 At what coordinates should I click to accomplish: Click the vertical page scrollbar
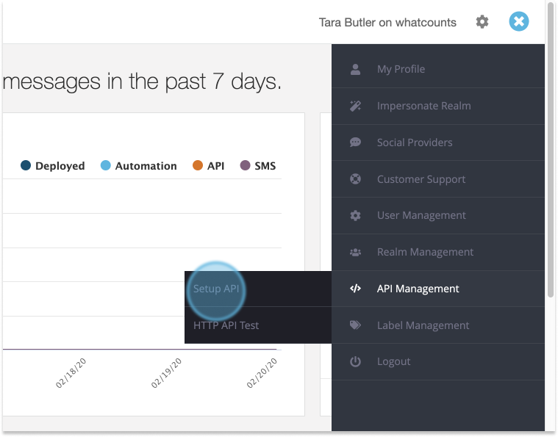pyautogui.click(x=551, y=147)
